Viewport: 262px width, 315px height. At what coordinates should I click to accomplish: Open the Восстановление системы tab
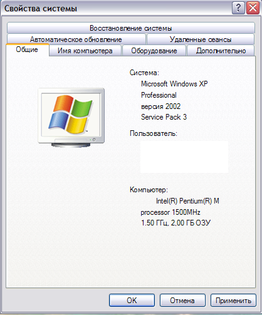click(131, 28)
